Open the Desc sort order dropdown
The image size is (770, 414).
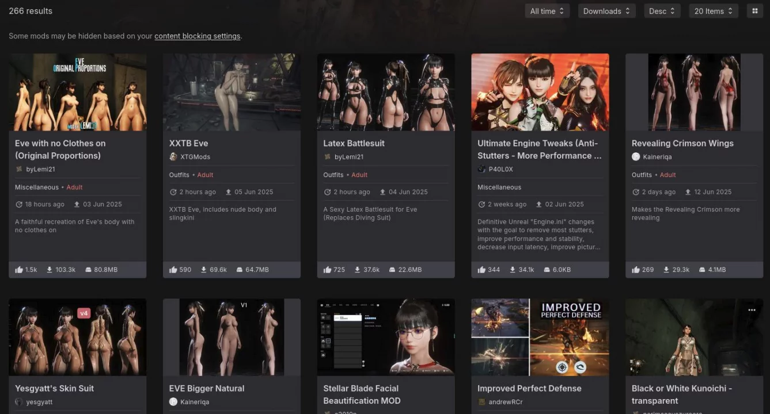click(x=662, y=11)
